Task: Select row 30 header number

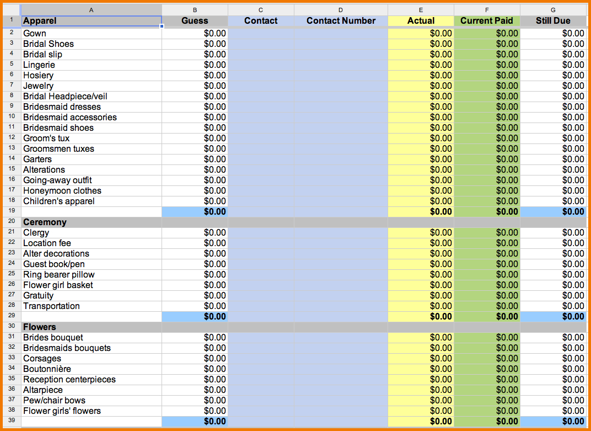Action: click(x=11, y=327)
